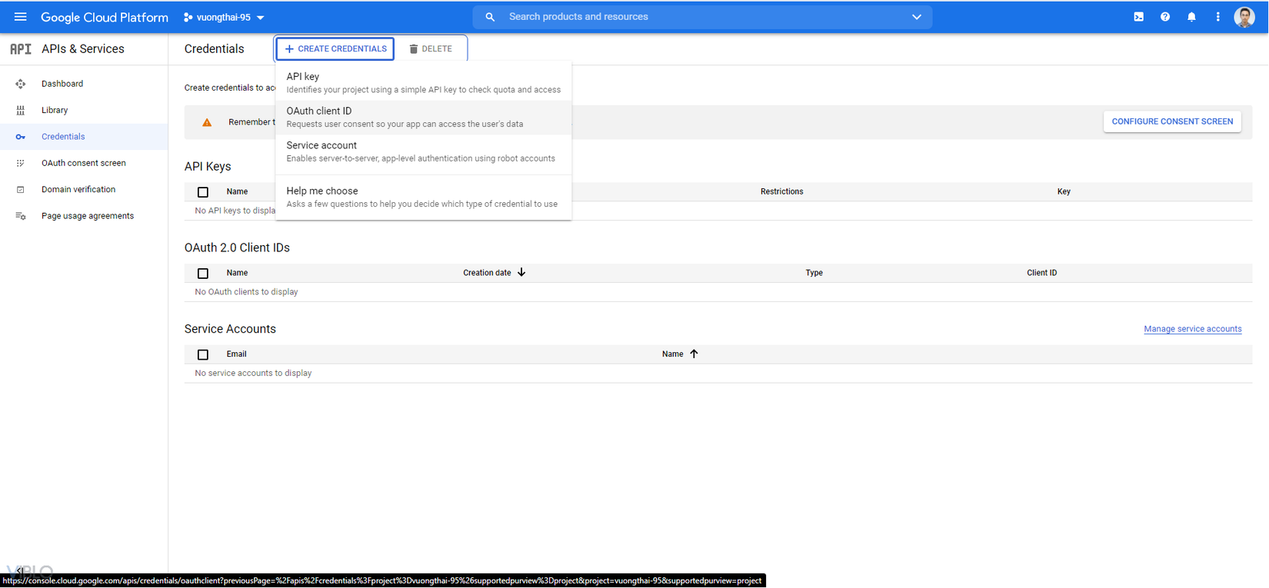Open the hamburger navigation menu
The image size is (1269, 588).
(21, 17)
